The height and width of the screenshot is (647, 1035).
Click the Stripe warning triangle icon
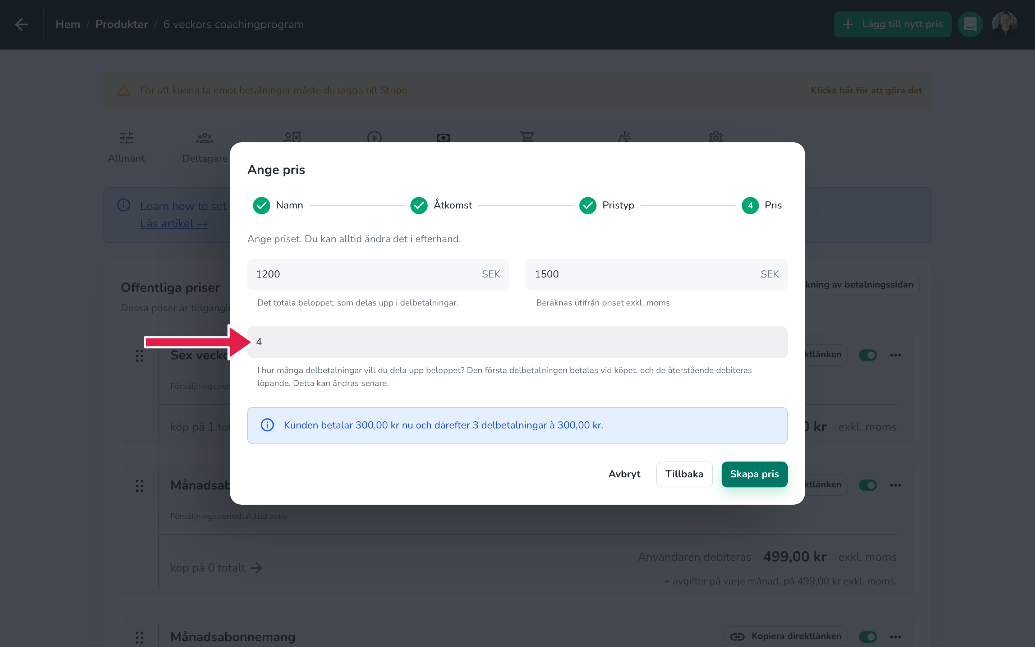coord(124,90)
